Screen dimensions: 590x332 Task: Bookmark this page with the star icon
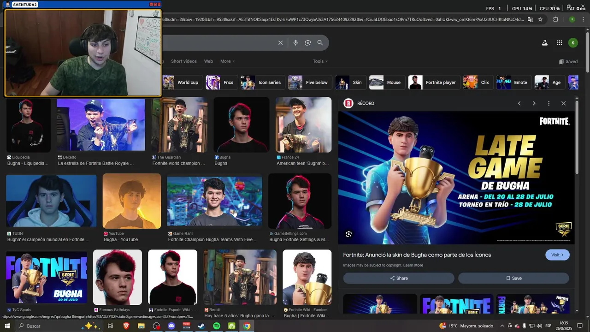point(540,19)
